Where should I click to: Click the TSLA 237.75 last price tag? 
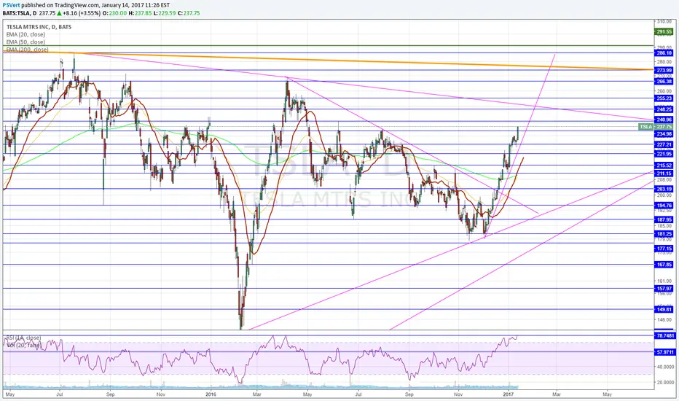[x=656, y=127]
